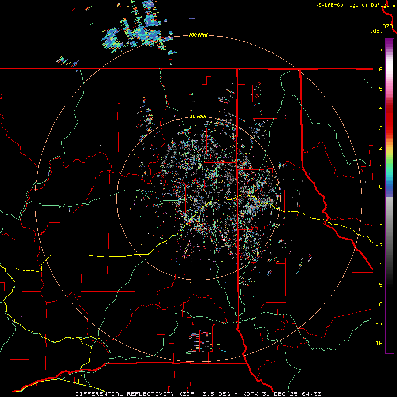
Task: Click the DZD product label above the scale
Action: tap(388, 26)
